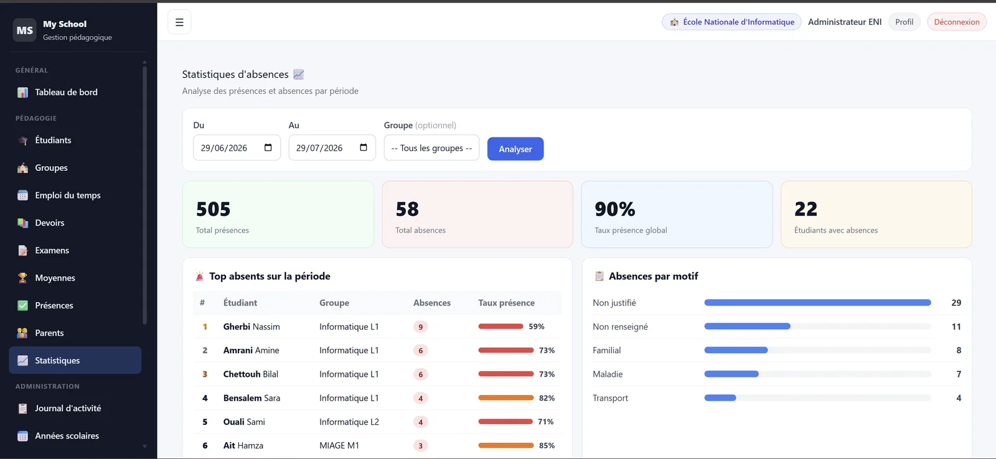Open the Groupe dropdown filter

click(431, 148)
